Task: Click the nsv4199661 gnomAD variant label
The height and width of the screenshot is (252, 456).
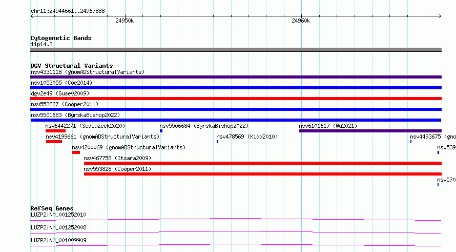Action: pos(102,137)
